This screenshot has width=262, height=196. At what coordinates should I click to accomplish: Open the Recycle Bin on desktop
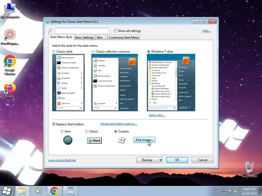tap(249, 169)
